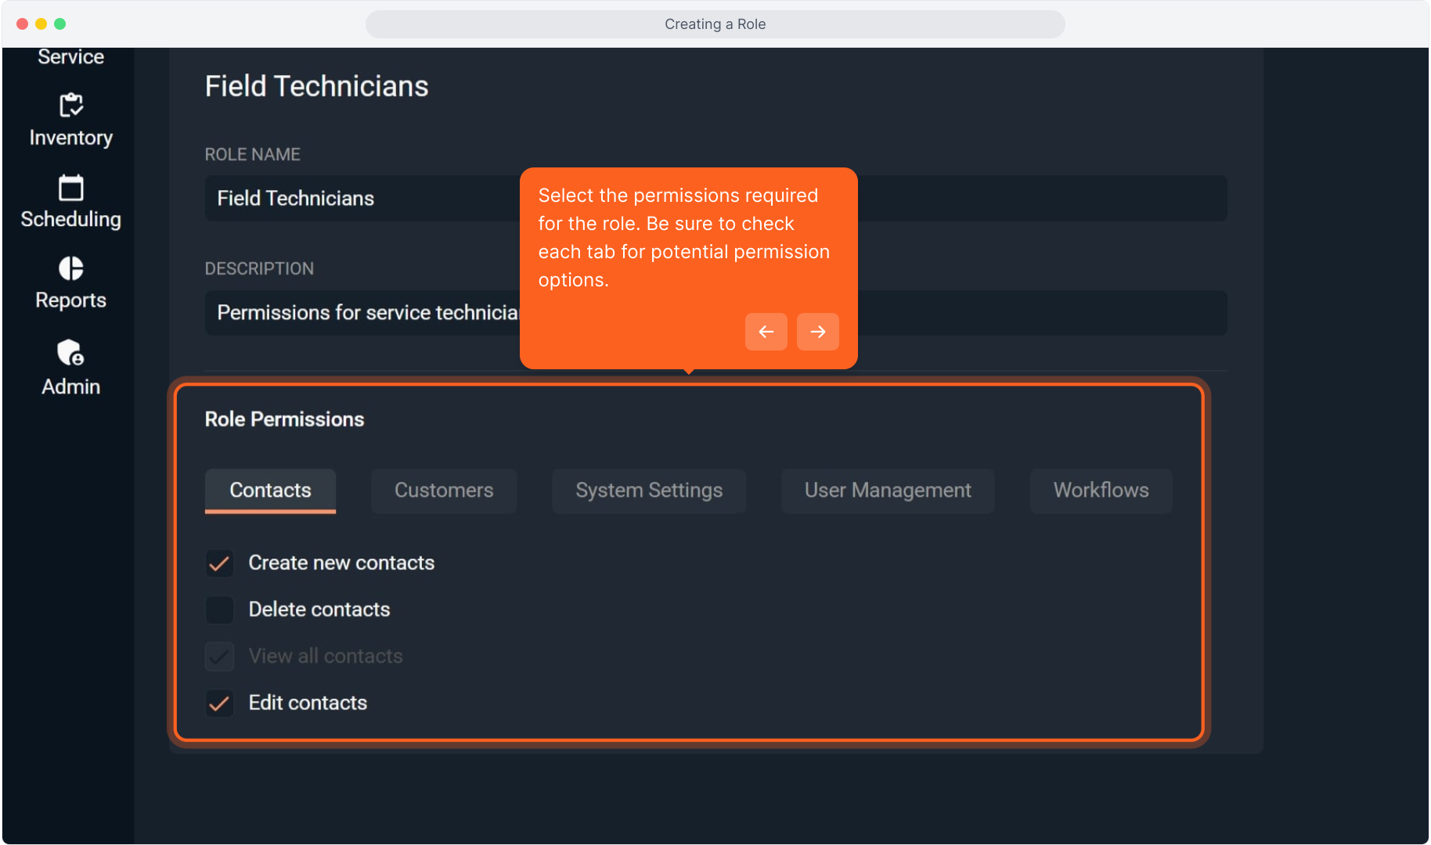
Task: Open the System Settings tab
Action: click(x=648, y=491)
